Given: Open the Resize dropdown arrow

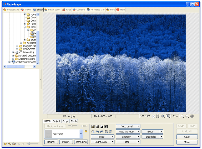Looking at the screenshot, I should click(113, 137).
